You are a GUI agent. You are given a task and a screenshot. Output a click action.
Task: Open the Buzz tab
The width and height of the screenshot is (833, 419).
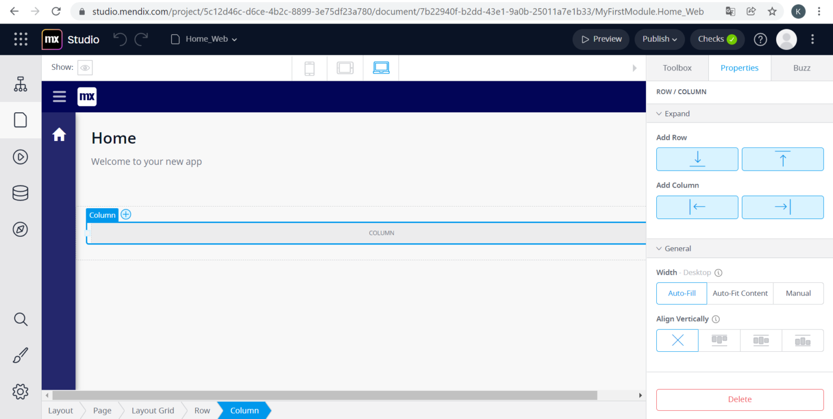802,68
